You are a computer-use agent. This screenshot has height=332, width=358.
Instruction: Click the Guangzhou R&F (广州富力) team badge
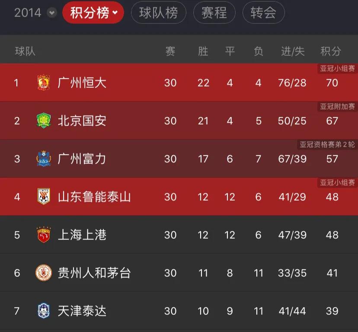[44, 159]
